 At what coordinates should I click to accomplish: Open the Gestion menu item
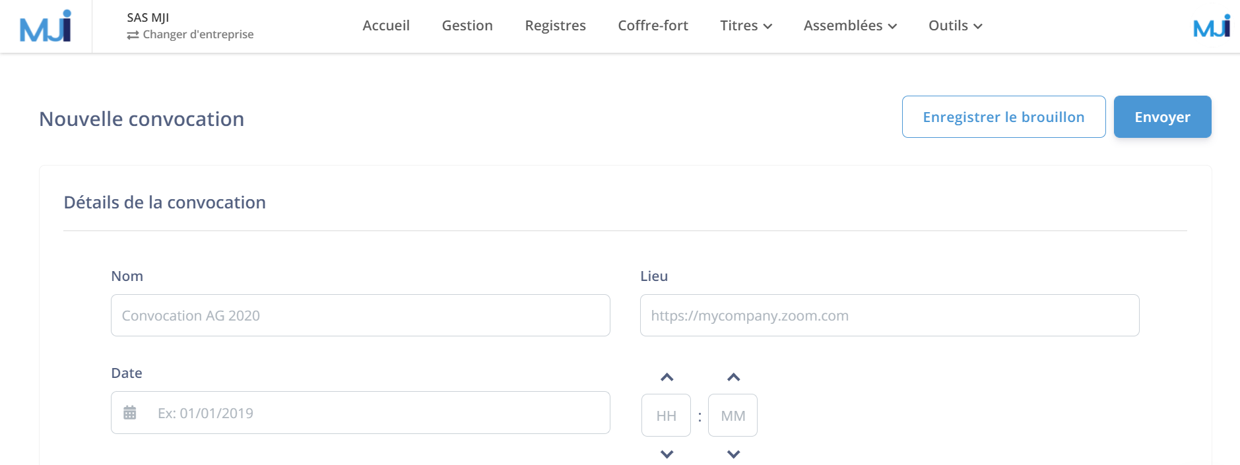click(x=467, y=26)
